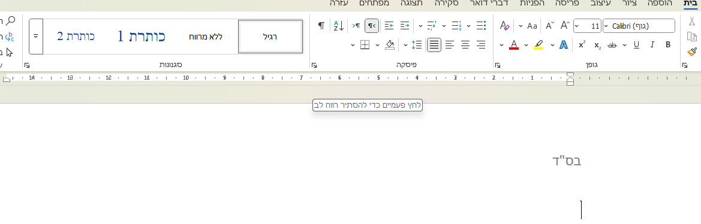Screen dimensions: 701x224
Task: Click the Copy icon in clipboard group
Action: 692,37
